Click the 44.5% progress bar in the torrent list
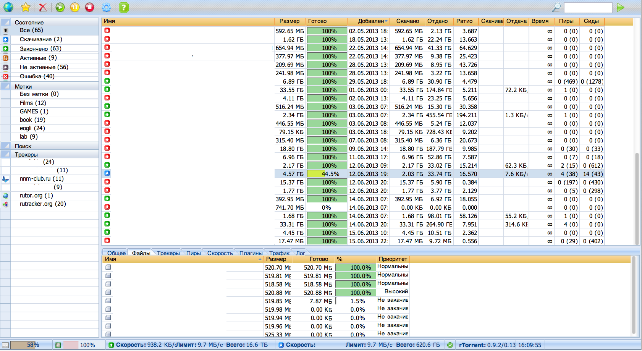Viewport: 642px width, 351px height. pos(327,174)
